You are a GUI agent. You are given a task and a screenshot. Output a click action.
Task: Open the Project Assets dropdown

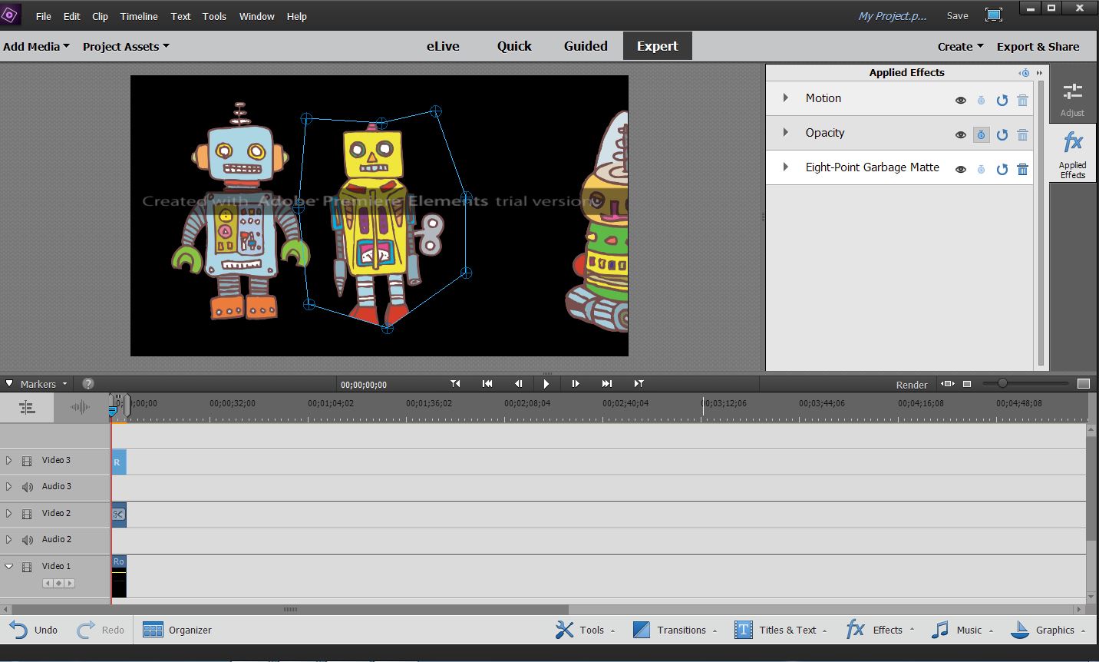(x=126, y=46)
